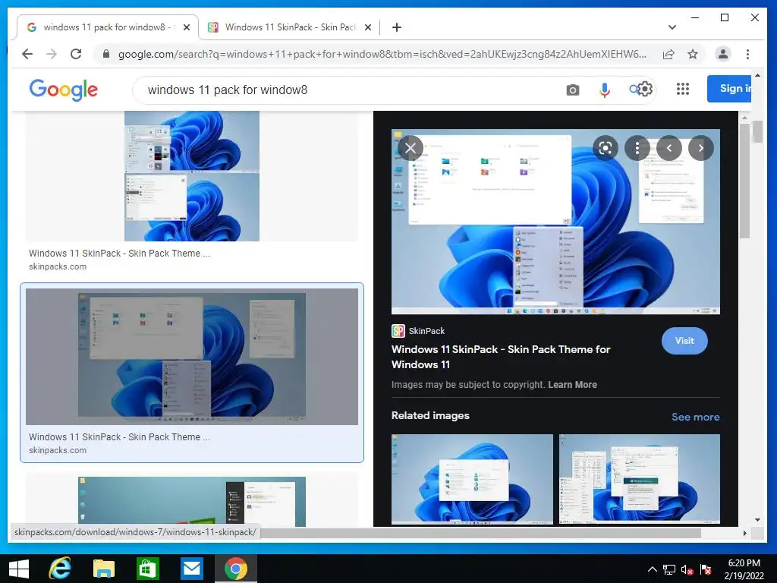The height and width of the screenshot is (583, 777).
Task: Click the scrollbar down arrow
Action: 757,519
